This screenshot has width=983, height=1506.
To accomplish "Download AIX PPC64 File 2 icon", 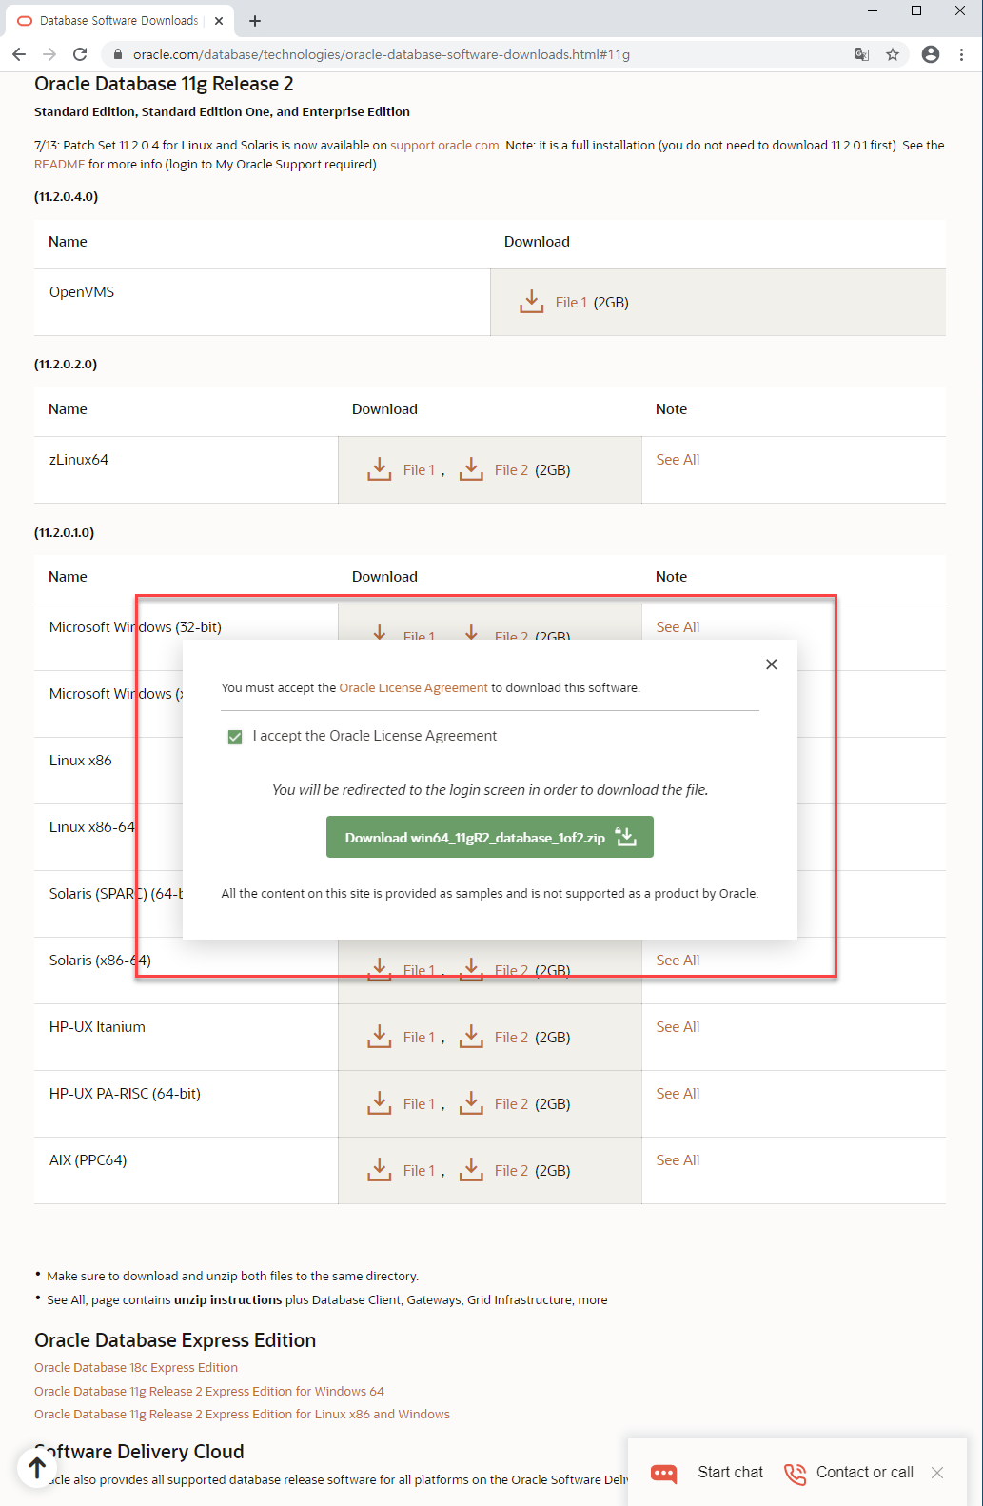I will click(471, 1170).
